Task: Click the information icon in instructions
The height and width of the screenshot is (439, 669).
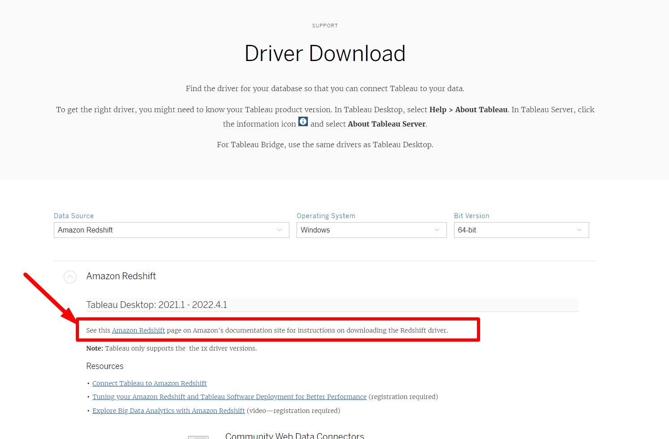Action: coord(303,122)
